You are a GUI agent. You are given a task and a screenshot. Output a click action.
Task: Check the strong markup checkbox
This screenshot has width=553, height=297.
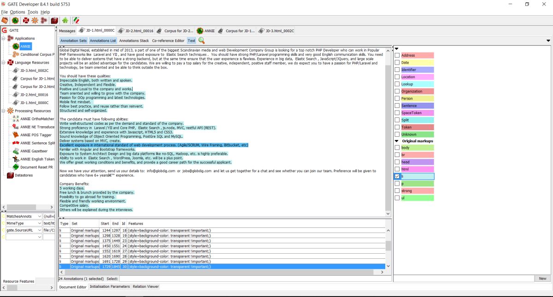click(397, 191)
